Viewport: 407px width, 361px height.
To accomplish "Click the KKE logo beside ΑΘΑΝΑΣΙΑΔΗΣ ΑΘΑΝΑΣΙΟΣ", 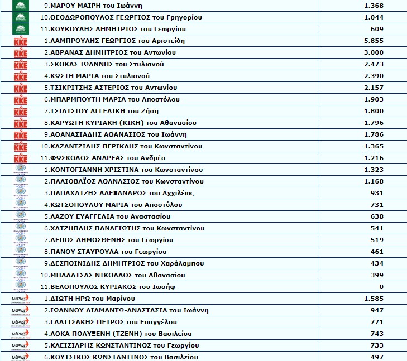I will pyautogui.click(x=21, y=135).
